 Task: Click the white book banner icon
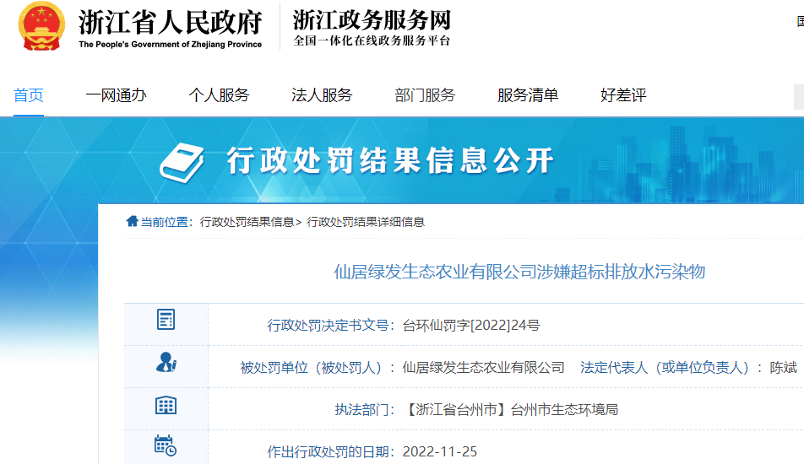click(x=182, y=162)
